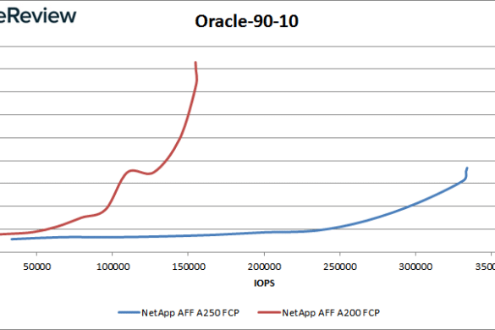Viewport: 495px width, 330px height.
Task: Click the blue A250 curve endpoint
Action: [467, 168]
